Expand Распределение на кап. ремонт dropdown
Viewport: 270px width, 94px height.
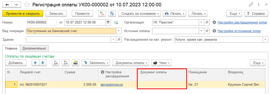pyautogui.click(x=265, y=39)
